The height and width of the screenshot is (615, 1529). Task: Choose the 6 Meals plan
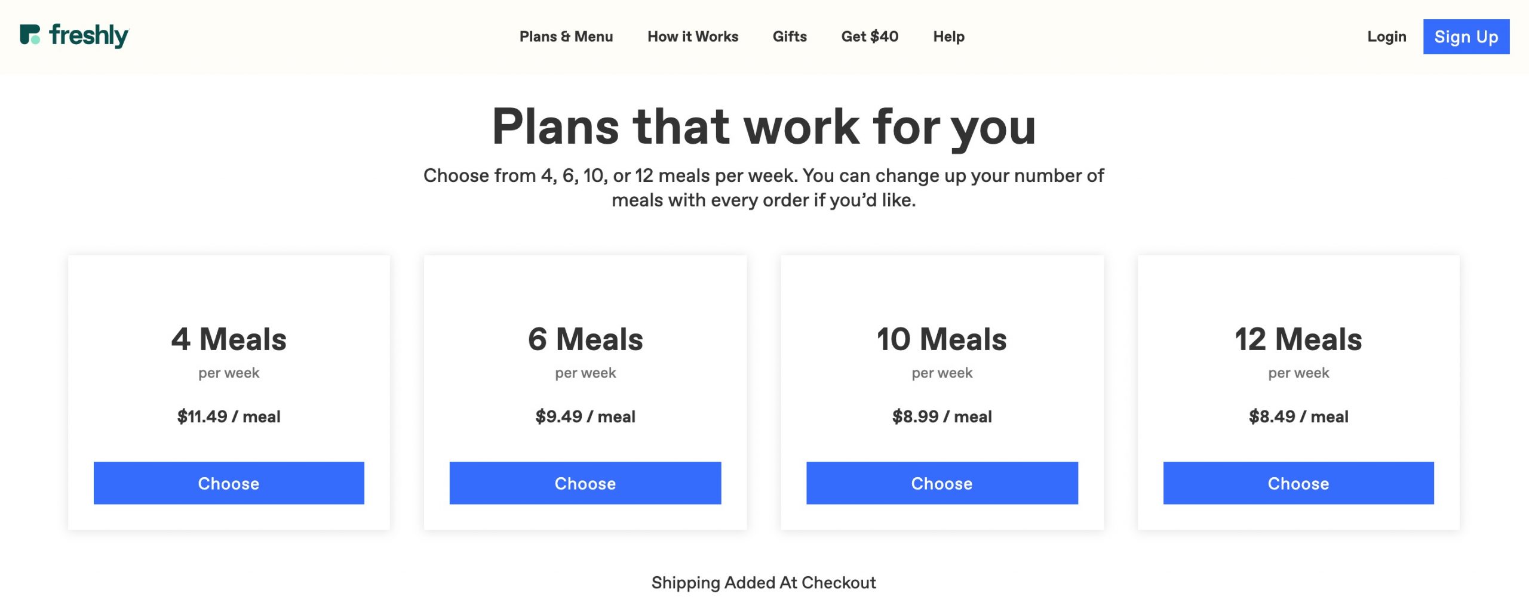tap(585, 483)
